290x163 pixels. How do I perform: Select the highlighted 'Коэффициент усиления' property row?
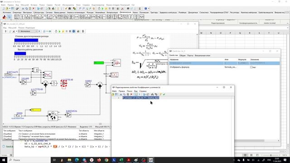tap(224, 63)
